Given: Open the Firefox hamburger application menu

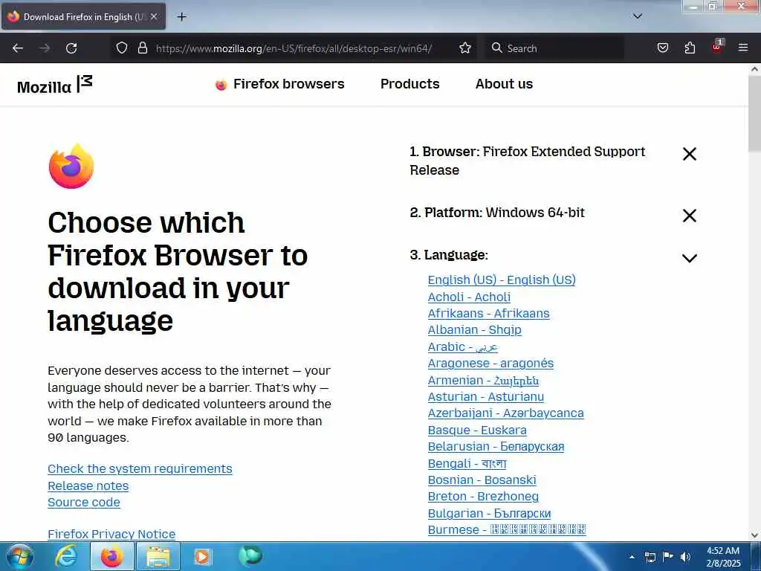Looking at the screenshot, I should (x=743, y=48).
